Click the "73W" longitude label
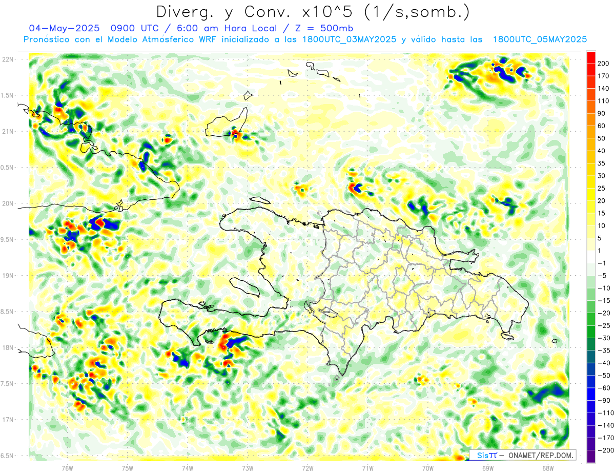 point(248,468)
